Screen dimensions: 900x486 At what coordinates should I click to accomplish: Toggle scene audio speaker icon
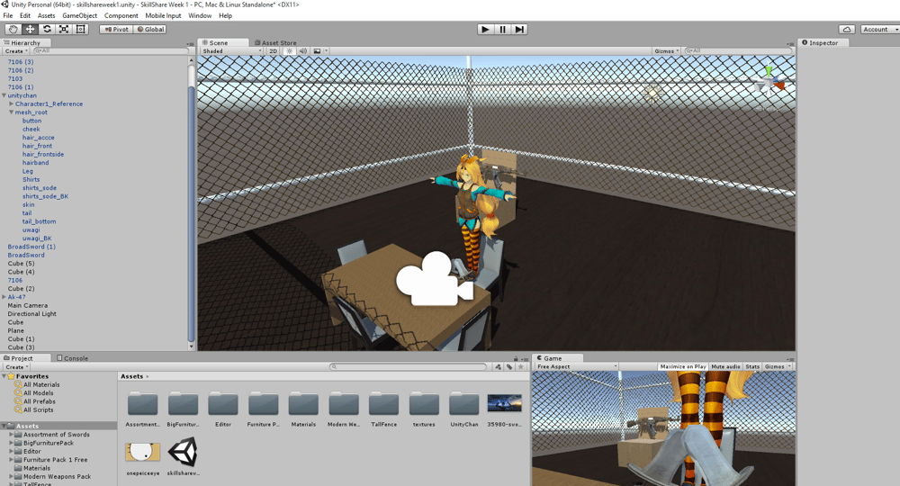pos(303,51)
